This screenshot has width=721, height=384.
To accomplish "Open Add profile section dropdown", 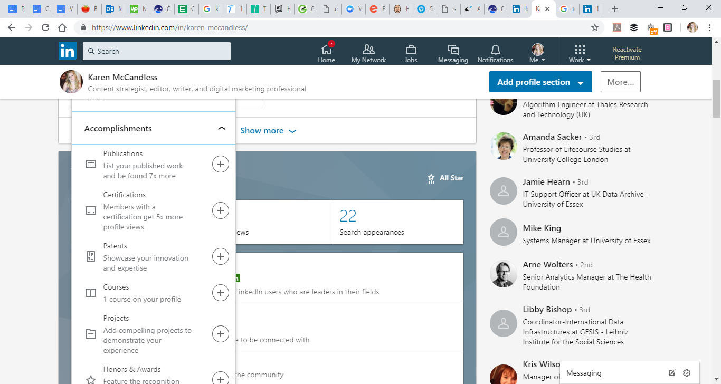I will coord(540,82).
